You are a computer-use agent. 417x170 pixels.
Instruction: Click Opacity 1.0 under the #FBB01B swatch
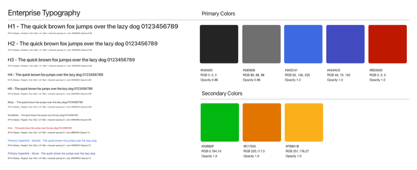[294, 156]
